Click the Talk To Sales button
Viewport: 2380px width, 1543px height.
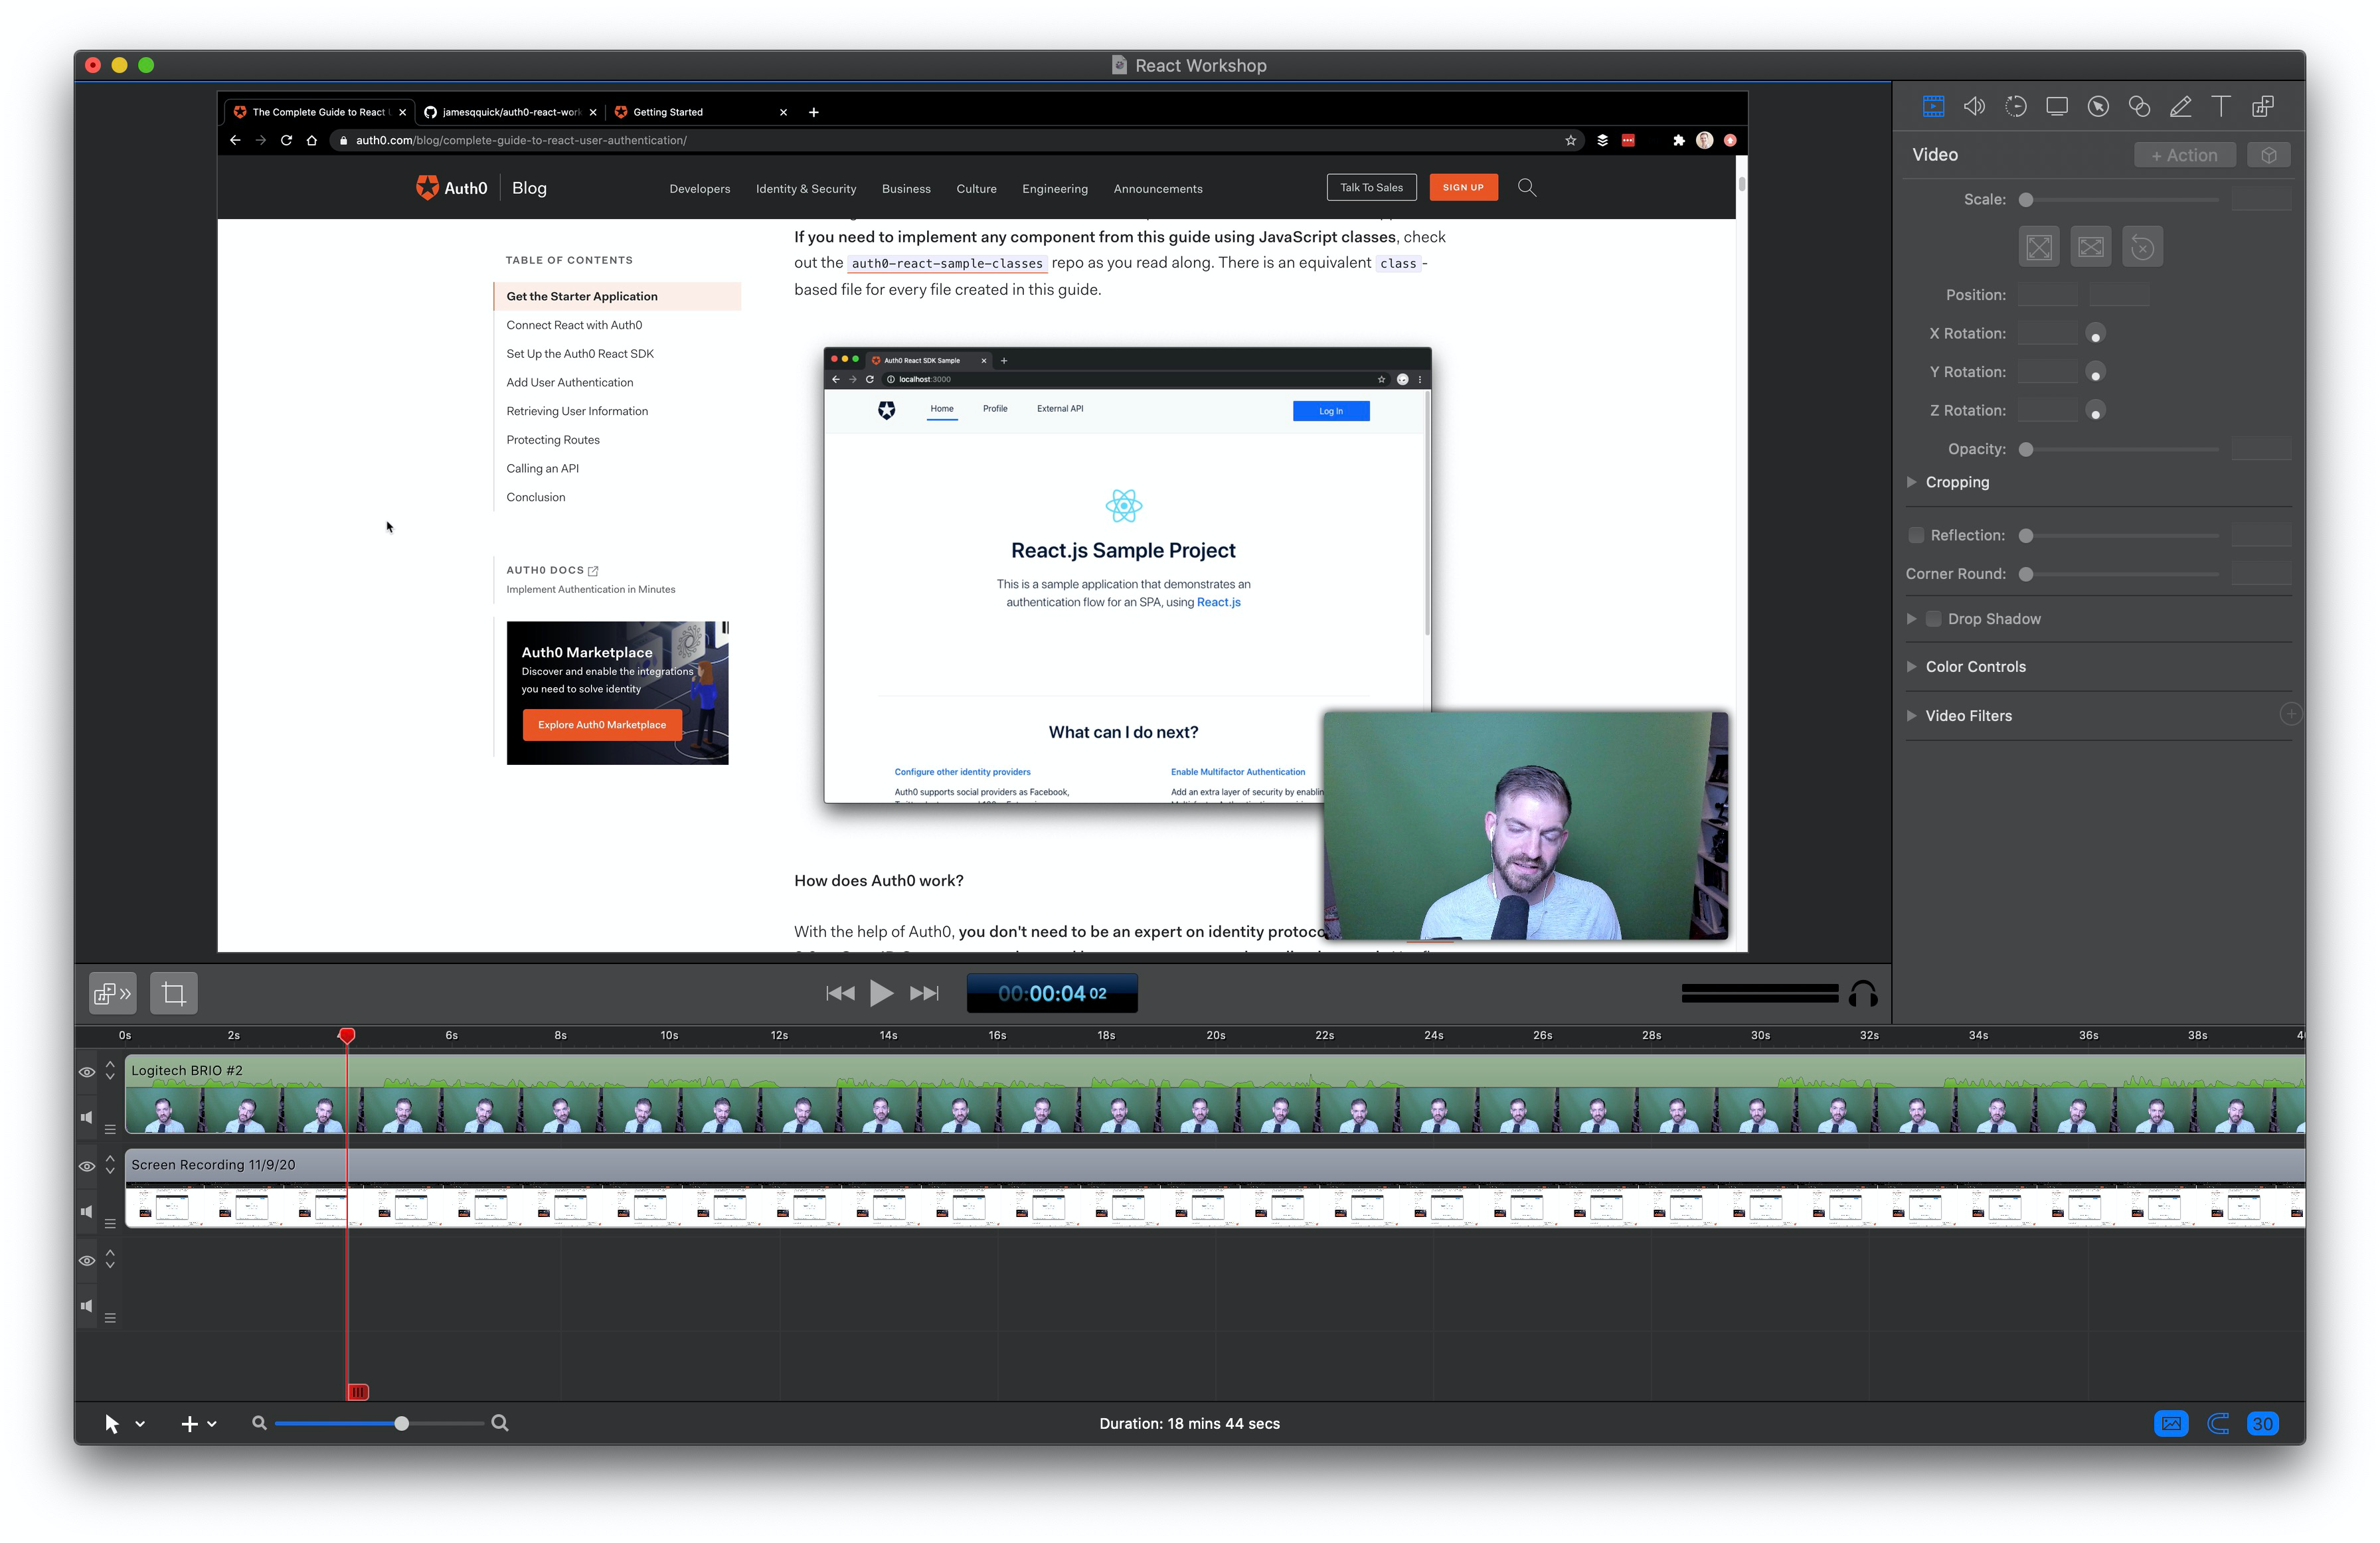tap(1371, 187)
